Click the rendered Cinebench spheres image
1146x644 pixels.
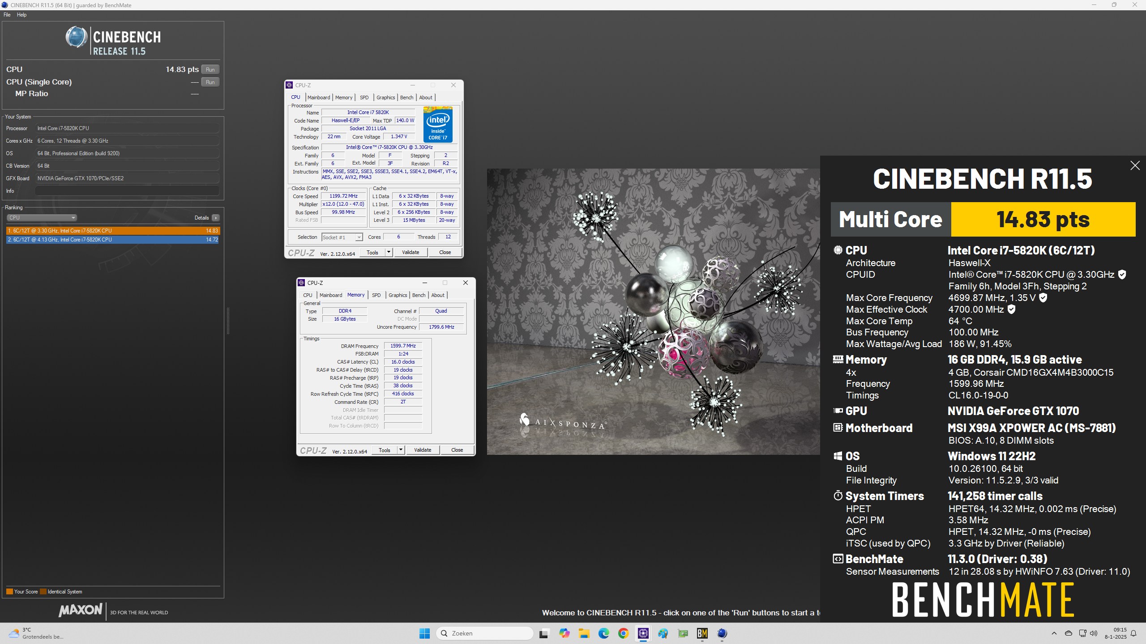654,312
